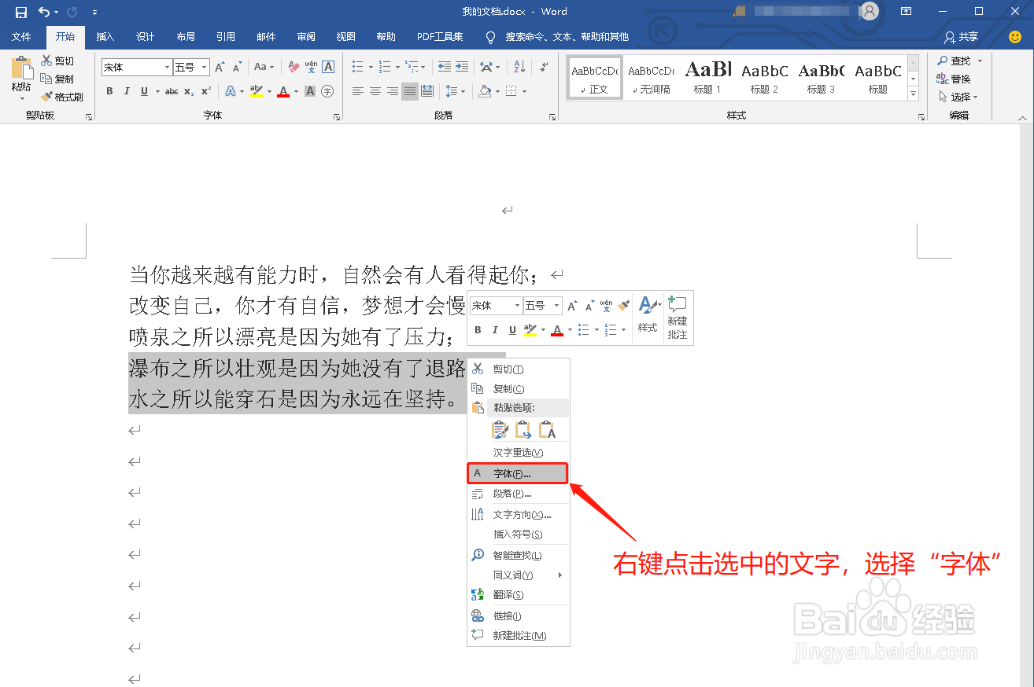This screenshot has height=687, width=1034.
Task: Toggle Bold in the mini toolbar
Action: tap(478, 329)
